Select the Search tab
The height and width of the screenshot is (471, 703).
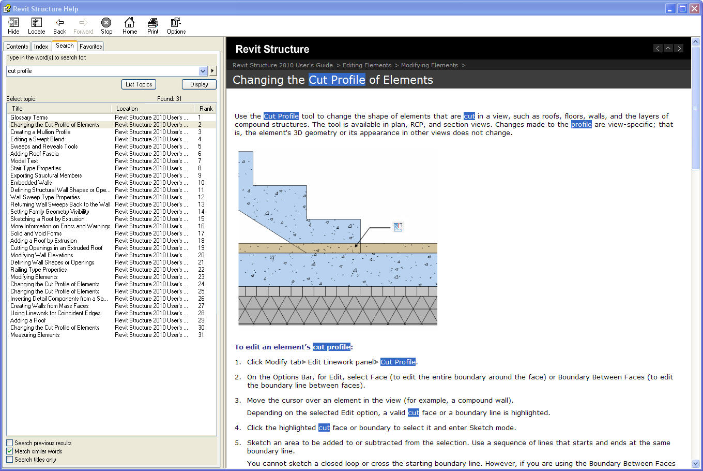(65, 46)
